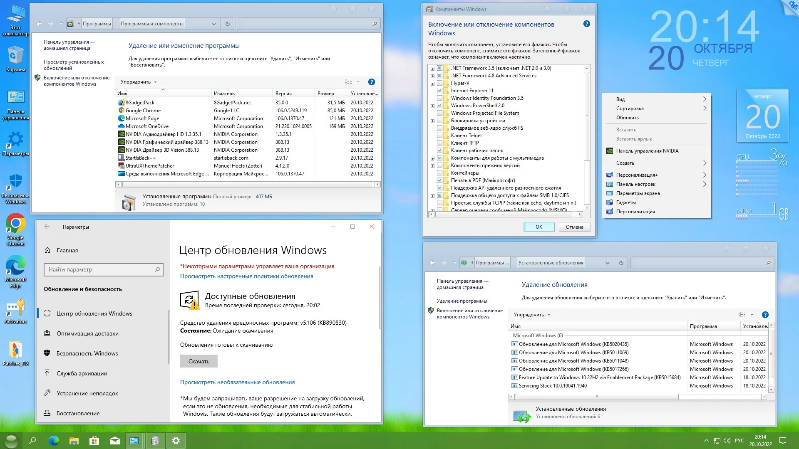Open the optional updates link
The height and width of the screenshot is (449, 799).
click(x=237, y=382)
